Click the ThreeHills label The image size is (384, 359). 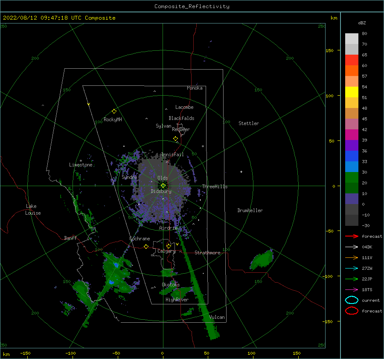point(215,187)
